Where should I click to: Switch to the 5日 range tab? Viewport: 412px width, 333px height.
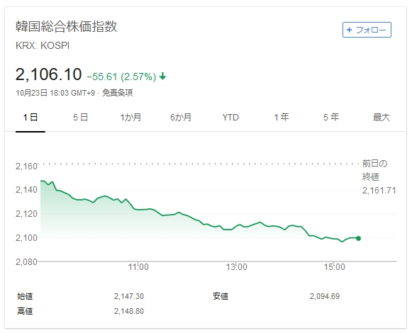[80, 117]
